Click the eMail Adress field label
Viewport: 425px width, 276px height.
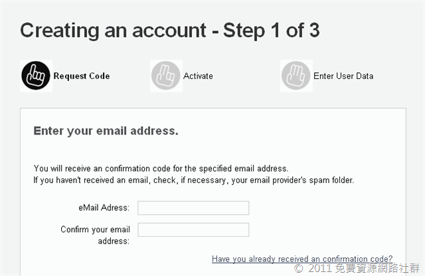point(104,208)
